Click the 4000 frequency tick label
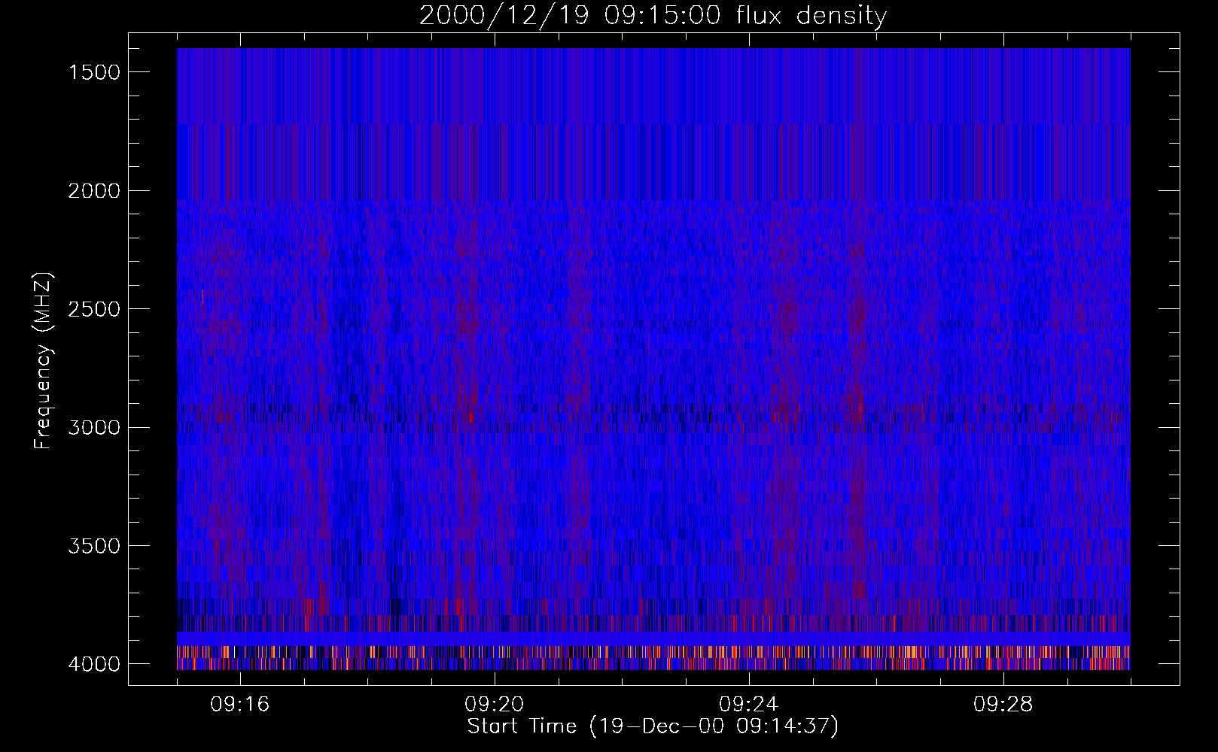1218x752 pixels. coord(94,664)
